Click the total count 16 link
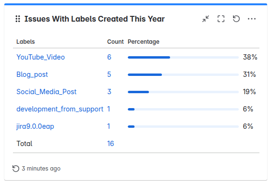Image resolution: width=270 pixels, height=184 pixels. (x=110, y=144)
